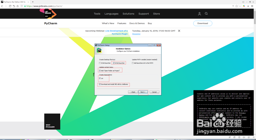
Task: Click the WHY PYCHARM tile
Action: pos(52,122)
